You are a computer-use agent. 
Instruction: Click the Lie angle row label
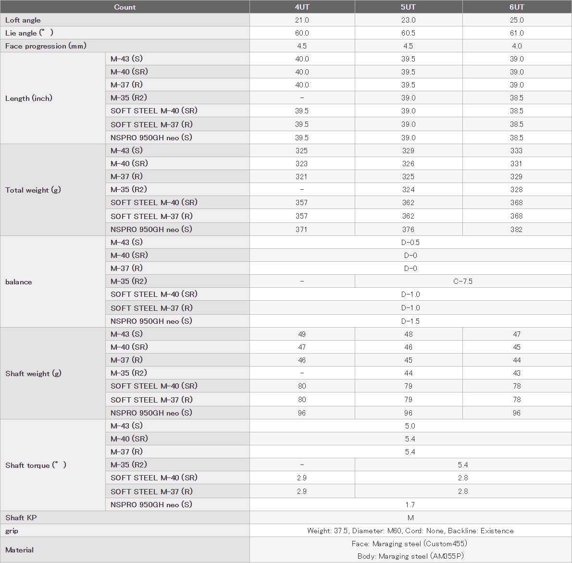(29, 33)
